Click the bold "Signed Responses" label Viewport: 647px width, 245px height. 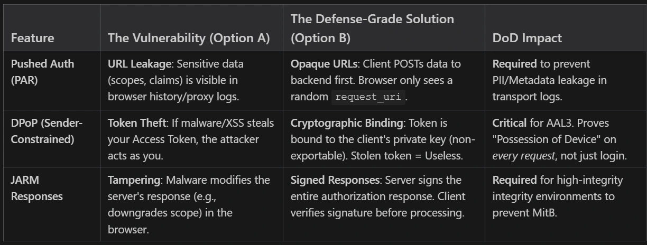click(x=335, y=180)
